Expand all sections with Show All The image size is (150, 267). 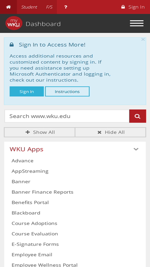point(40,132)
